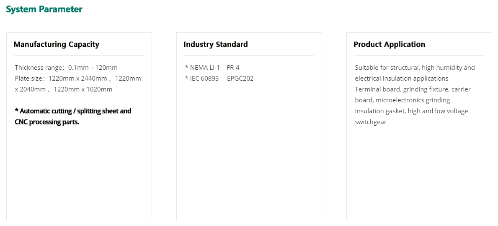Click the Industry Standard card title
Viewport: 498px width, 226px height.
(x=215, y=44)
